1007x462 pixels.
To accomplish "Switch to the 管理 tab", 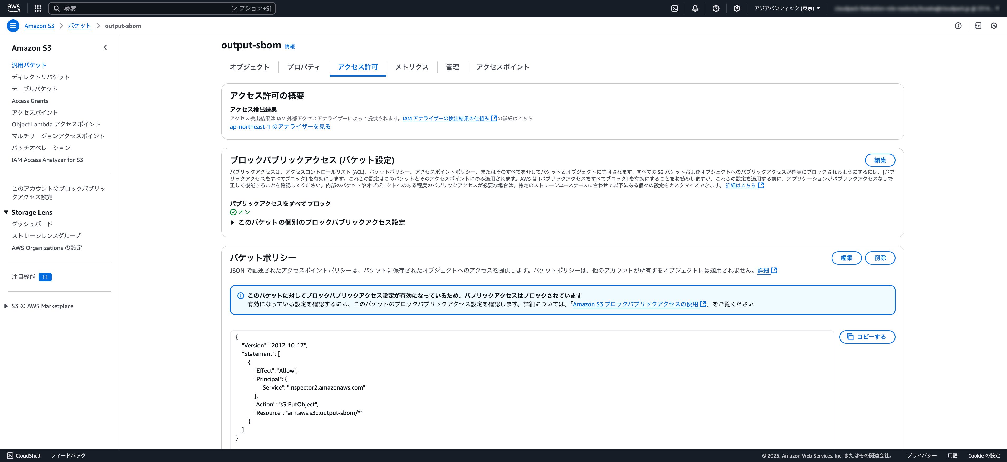I will pos(452,67).
